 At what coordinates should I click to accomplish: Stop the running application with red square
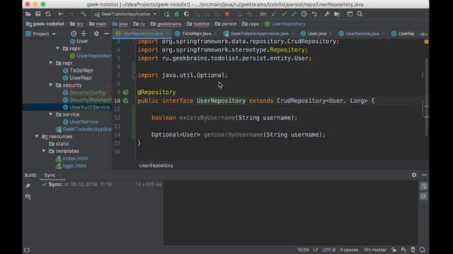[x=227, y=14]
